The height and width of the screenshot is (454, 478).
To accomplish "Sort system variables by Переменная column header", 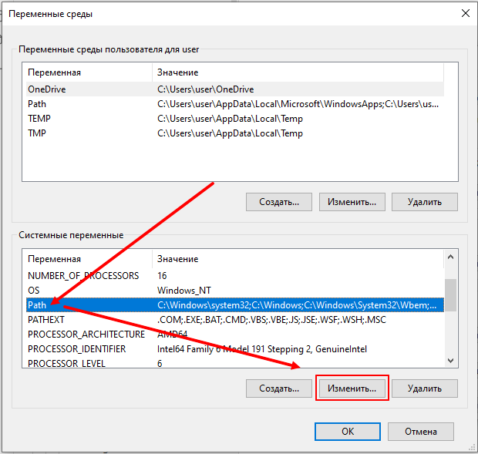I will (54, 259).
